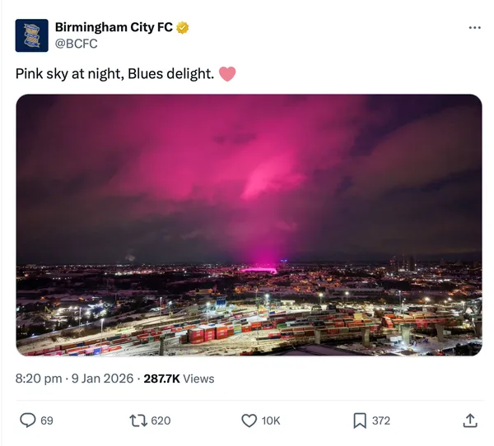Open Birmingham City FC profile avatar
Image resolution: width=494 pixels, height=446 pixels.
(x=32, y=35)
